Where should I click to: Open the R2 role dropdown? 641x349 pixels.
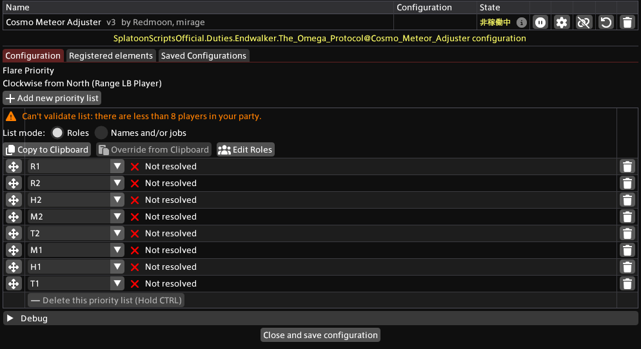coord(117,184)
